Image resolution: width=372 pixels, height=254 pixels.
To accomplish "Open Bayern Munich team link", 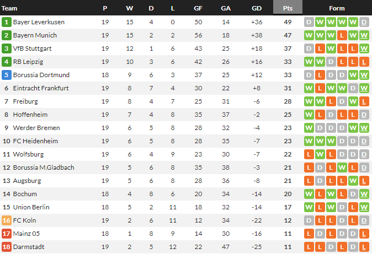I will point(35,35).
